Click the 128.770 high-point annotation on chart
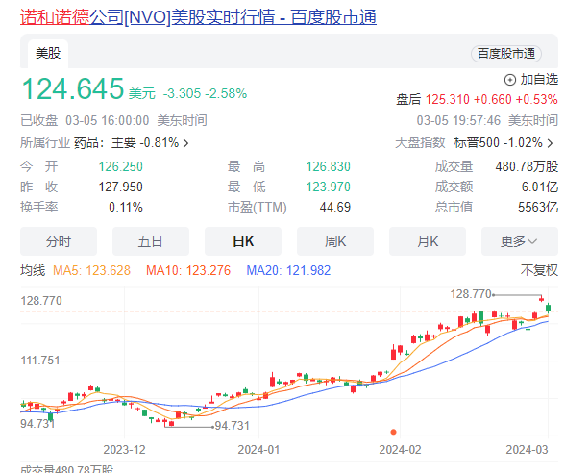The height and width of the screenshot is (473, 565). (x=471, y=294)
